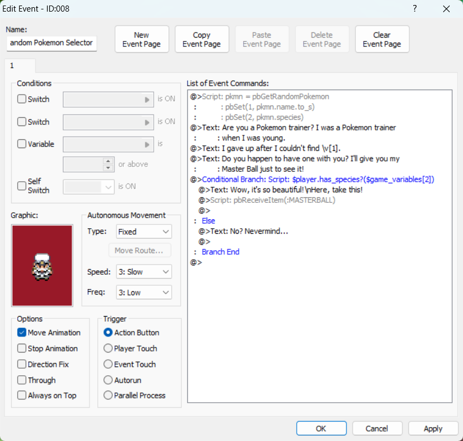
Task: Uncheck the Move Animation option
Action: coord(22,333)
